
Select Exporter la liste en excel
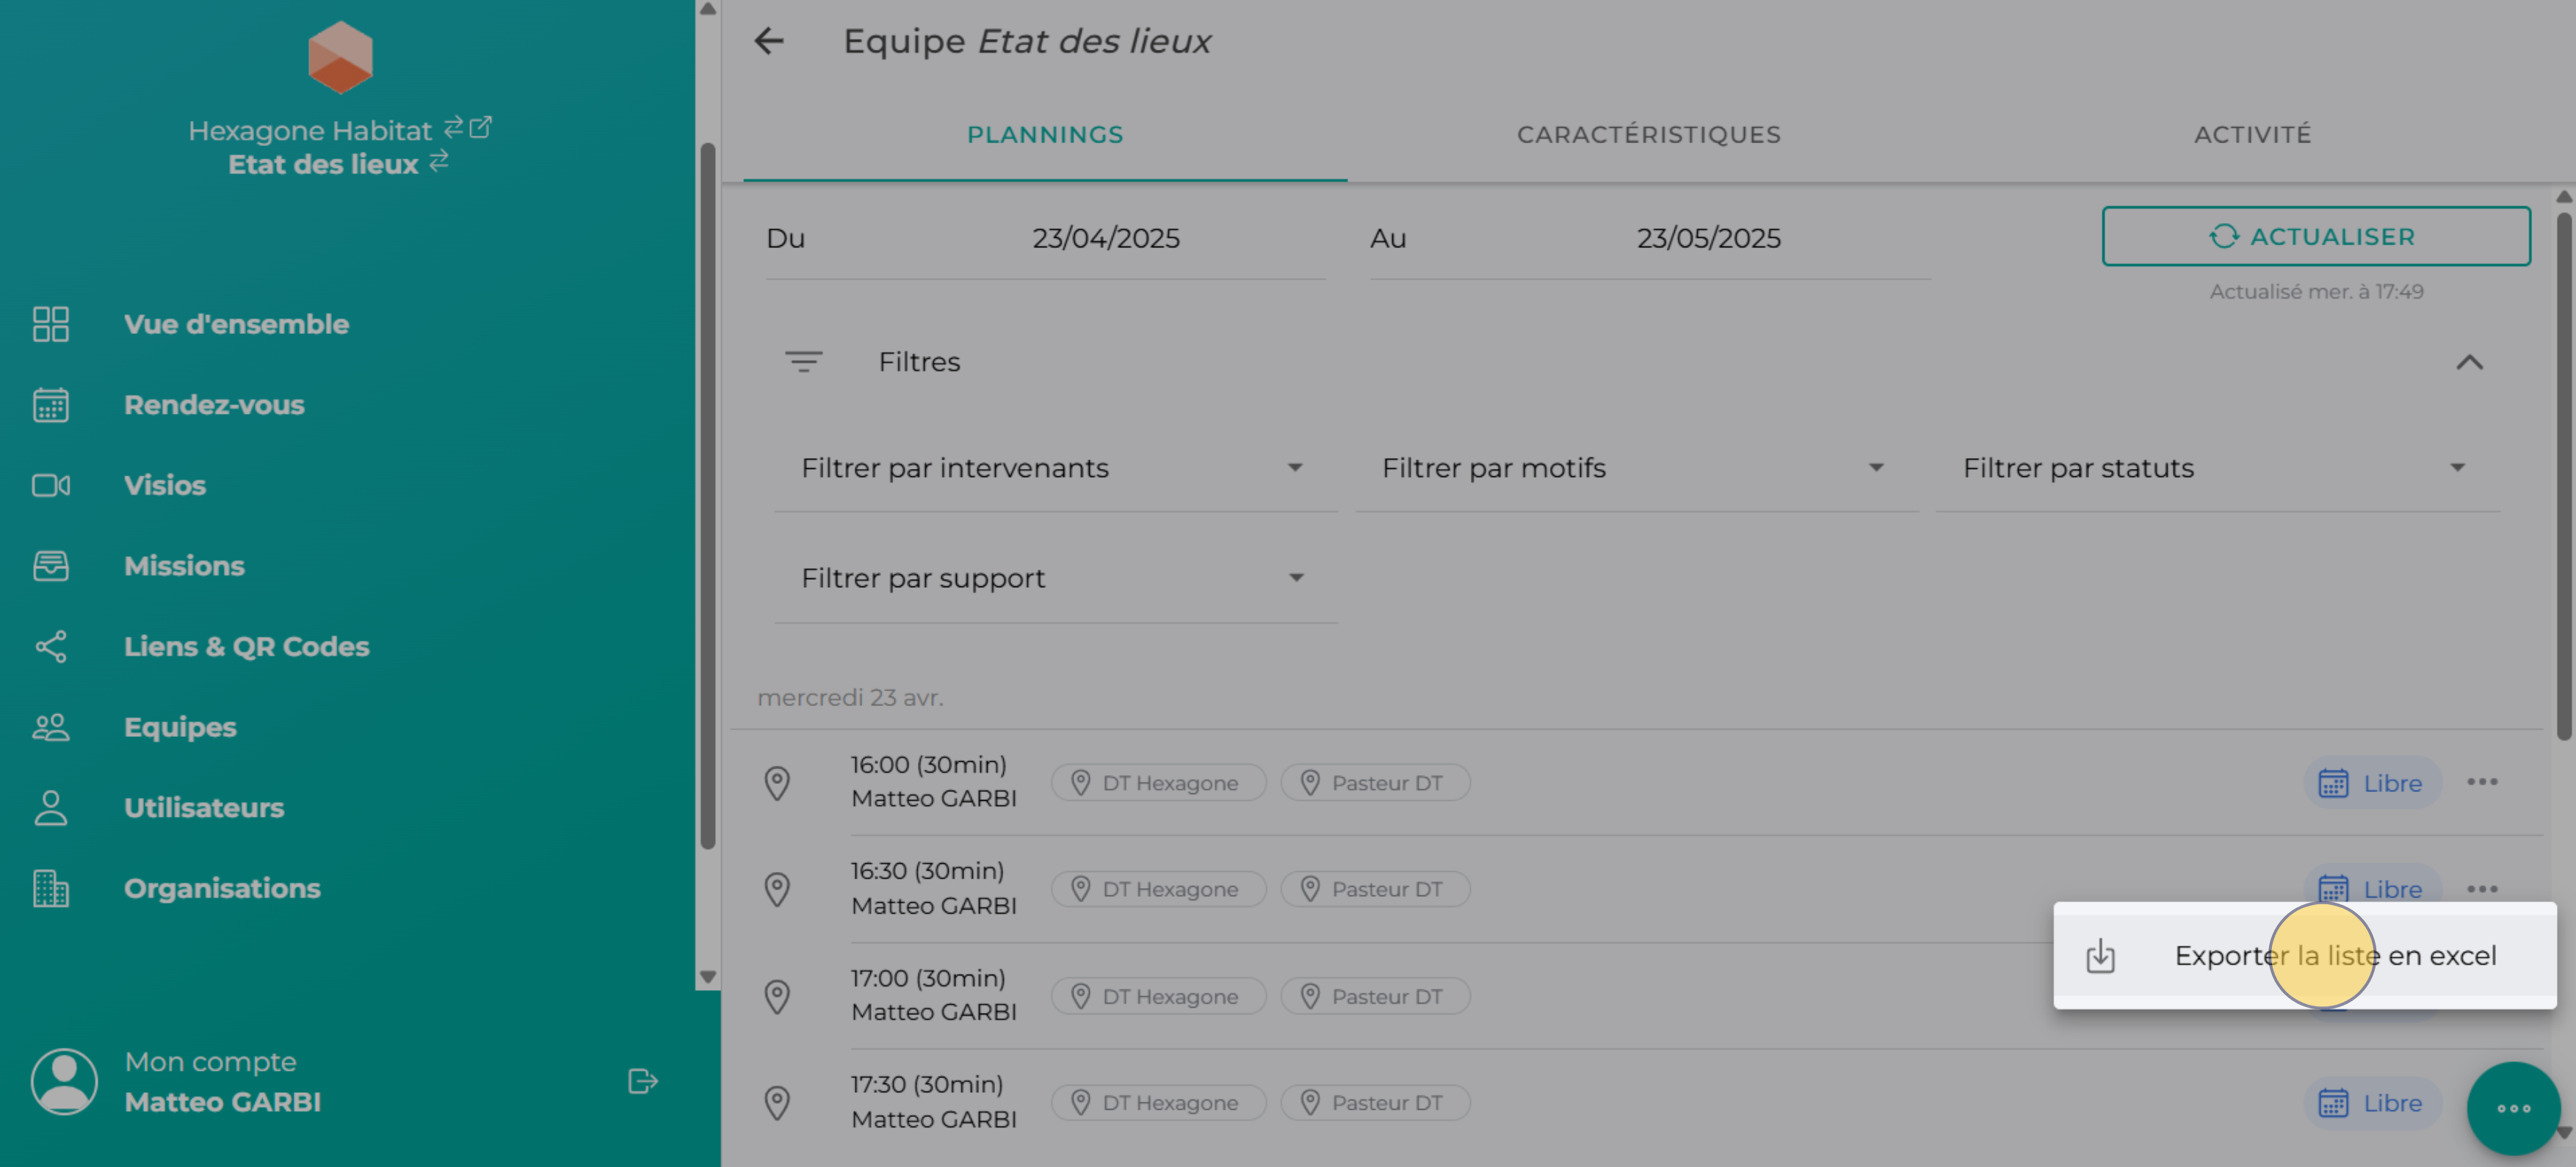click(x=2334, y=956)
